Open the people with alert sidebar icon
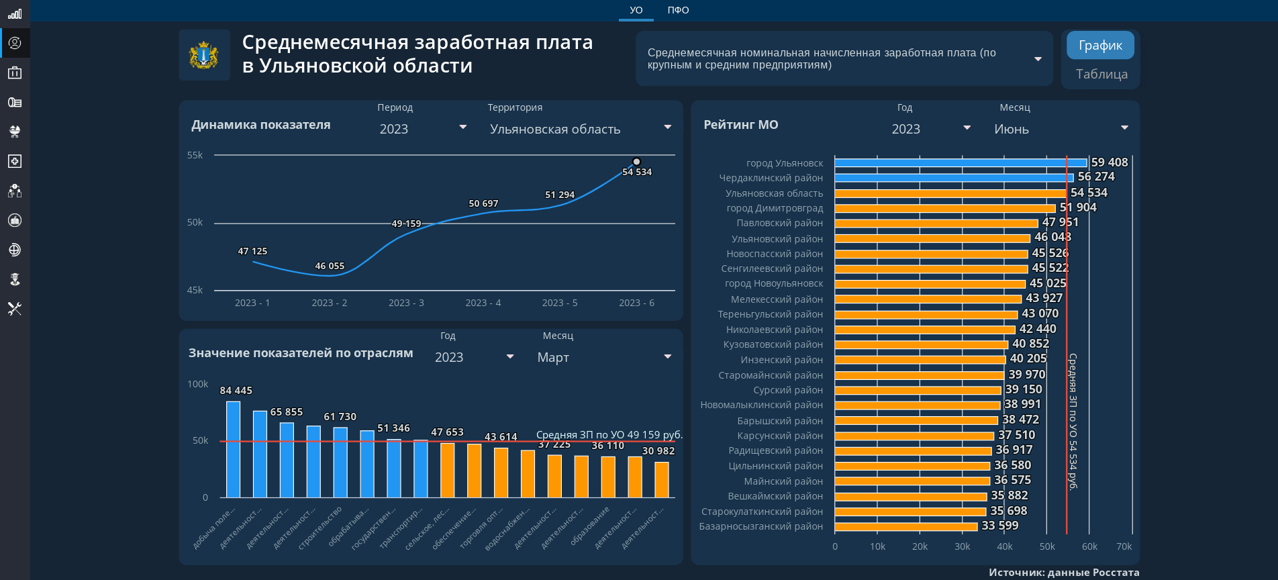 tap(15, 191)
